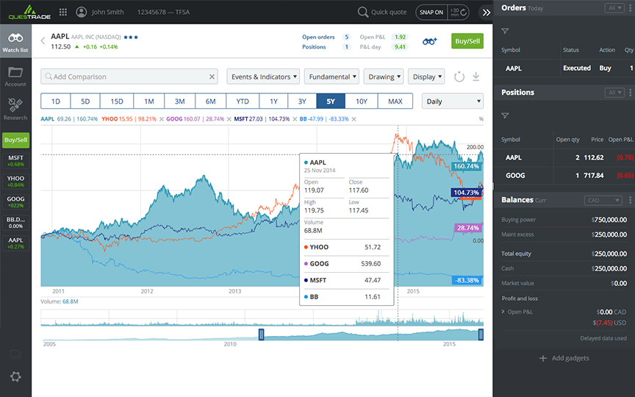This screenshot has height=397, width=635.
Task: Open the Positions filter funnel icon
Action: coord(505,116)
